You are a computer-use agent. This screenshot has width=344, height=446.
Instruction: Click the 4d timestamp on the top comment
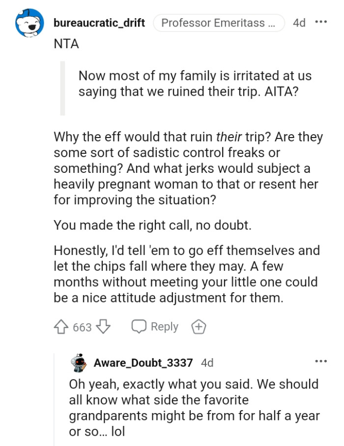click(299, 22)
